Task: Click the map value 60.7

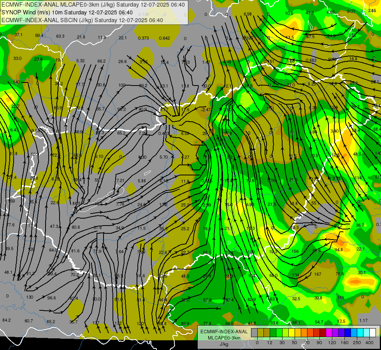Action: (29, 321)
